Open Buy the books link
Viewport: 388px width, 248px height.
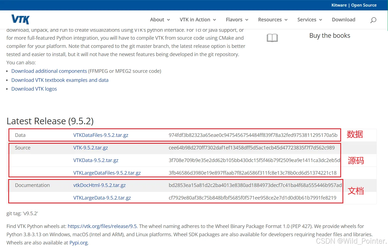[x=330, y=36]
